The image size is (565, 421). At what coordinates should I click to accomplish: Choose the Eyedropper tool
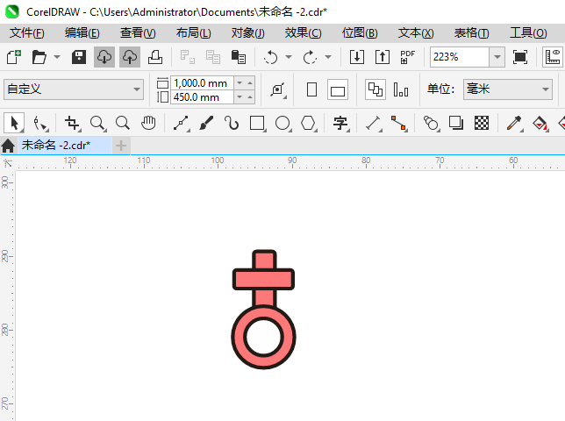pyautogui.click(x=514, y=123)
